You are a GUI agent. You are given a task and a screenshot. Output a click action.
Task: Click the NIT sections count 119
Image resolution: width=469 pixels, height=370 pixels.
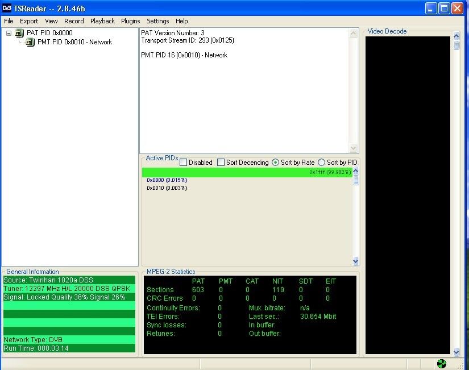click(x=278, y=289)
